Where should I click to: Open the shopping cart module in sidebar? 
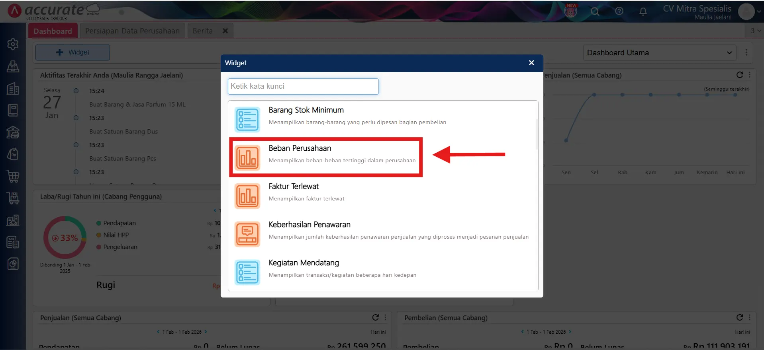(13, 176)
